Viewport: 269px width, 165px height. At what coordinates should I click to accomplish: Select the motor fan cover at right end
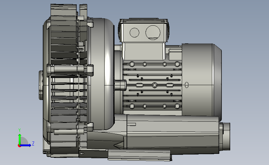coord(202,82)
